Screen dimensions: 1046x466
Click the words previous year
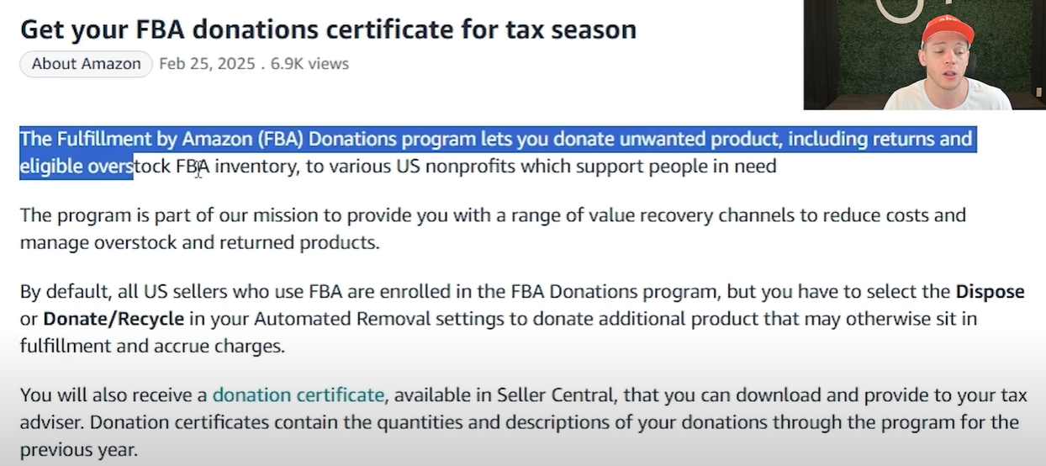(x=78, y=449)
